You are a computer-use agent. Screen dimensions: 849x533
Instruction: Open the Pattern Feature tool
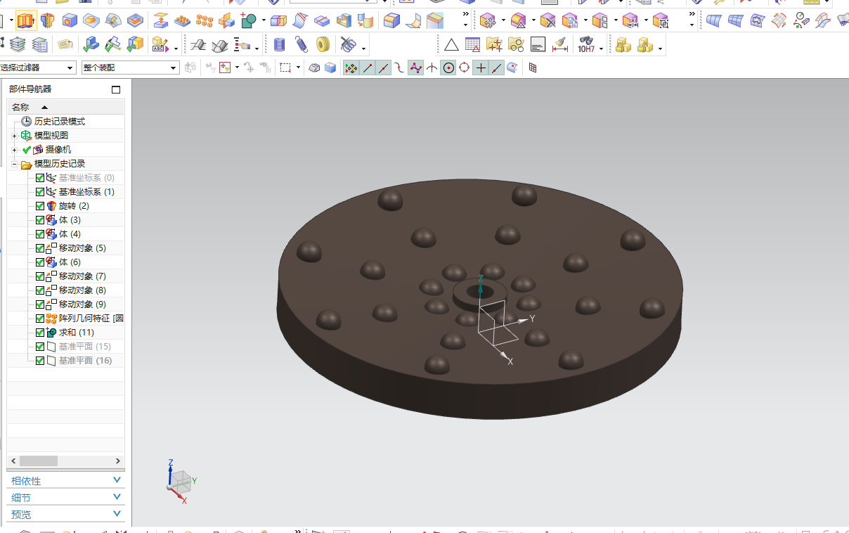tap(183, 20)
